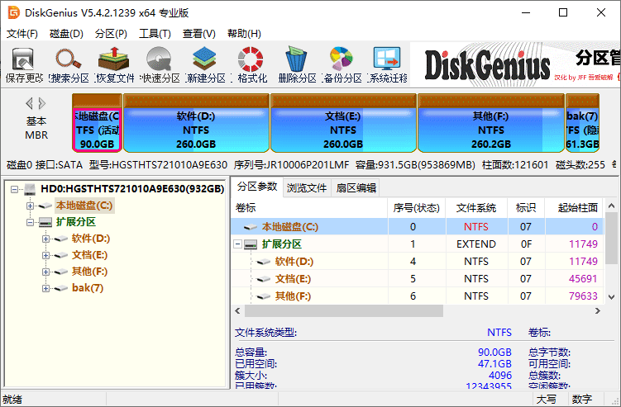The height and width of the screenshot is (407, 621).
Task: Go to the previous disk arrow
Action: [29, 104]
